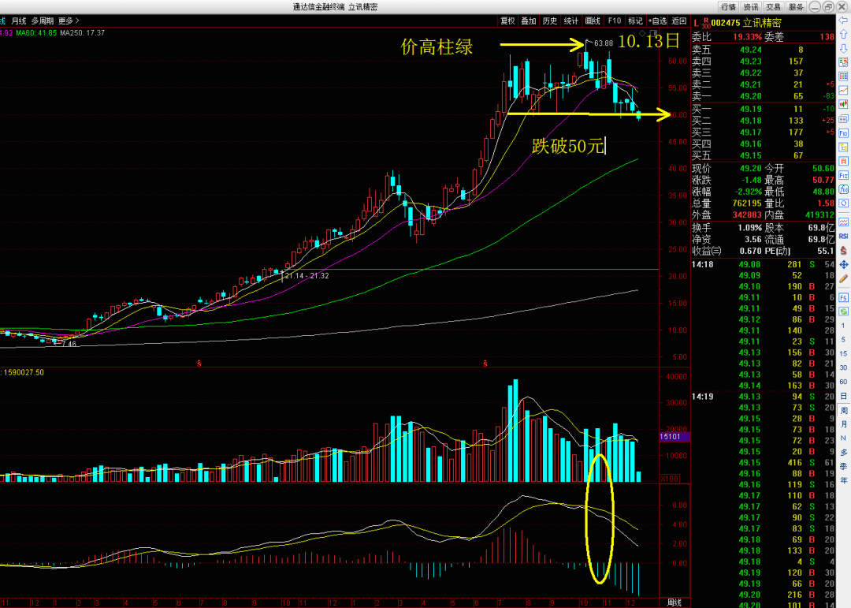Click the up arrow icon for previous stock
851x608 pixels.
(x=843, y=34)
